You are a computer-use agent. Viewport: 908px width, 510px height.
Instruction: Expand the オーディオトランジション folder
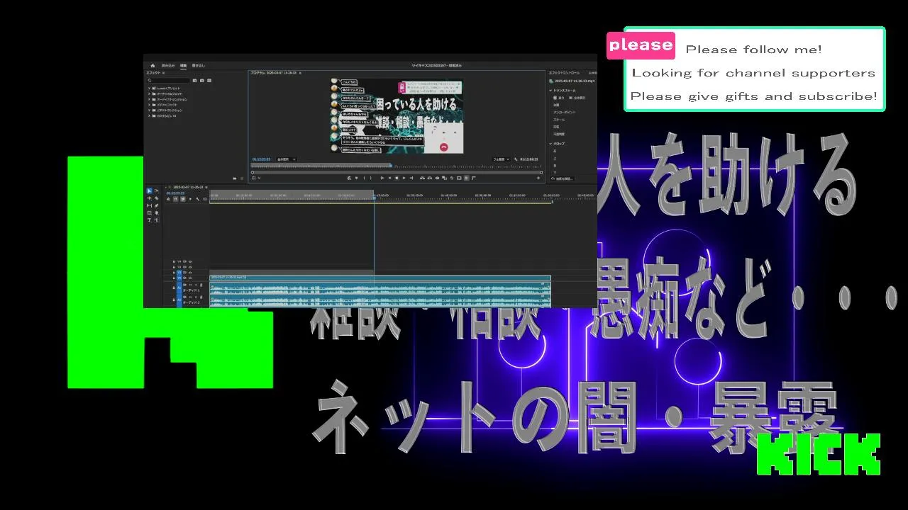(149, 99)
